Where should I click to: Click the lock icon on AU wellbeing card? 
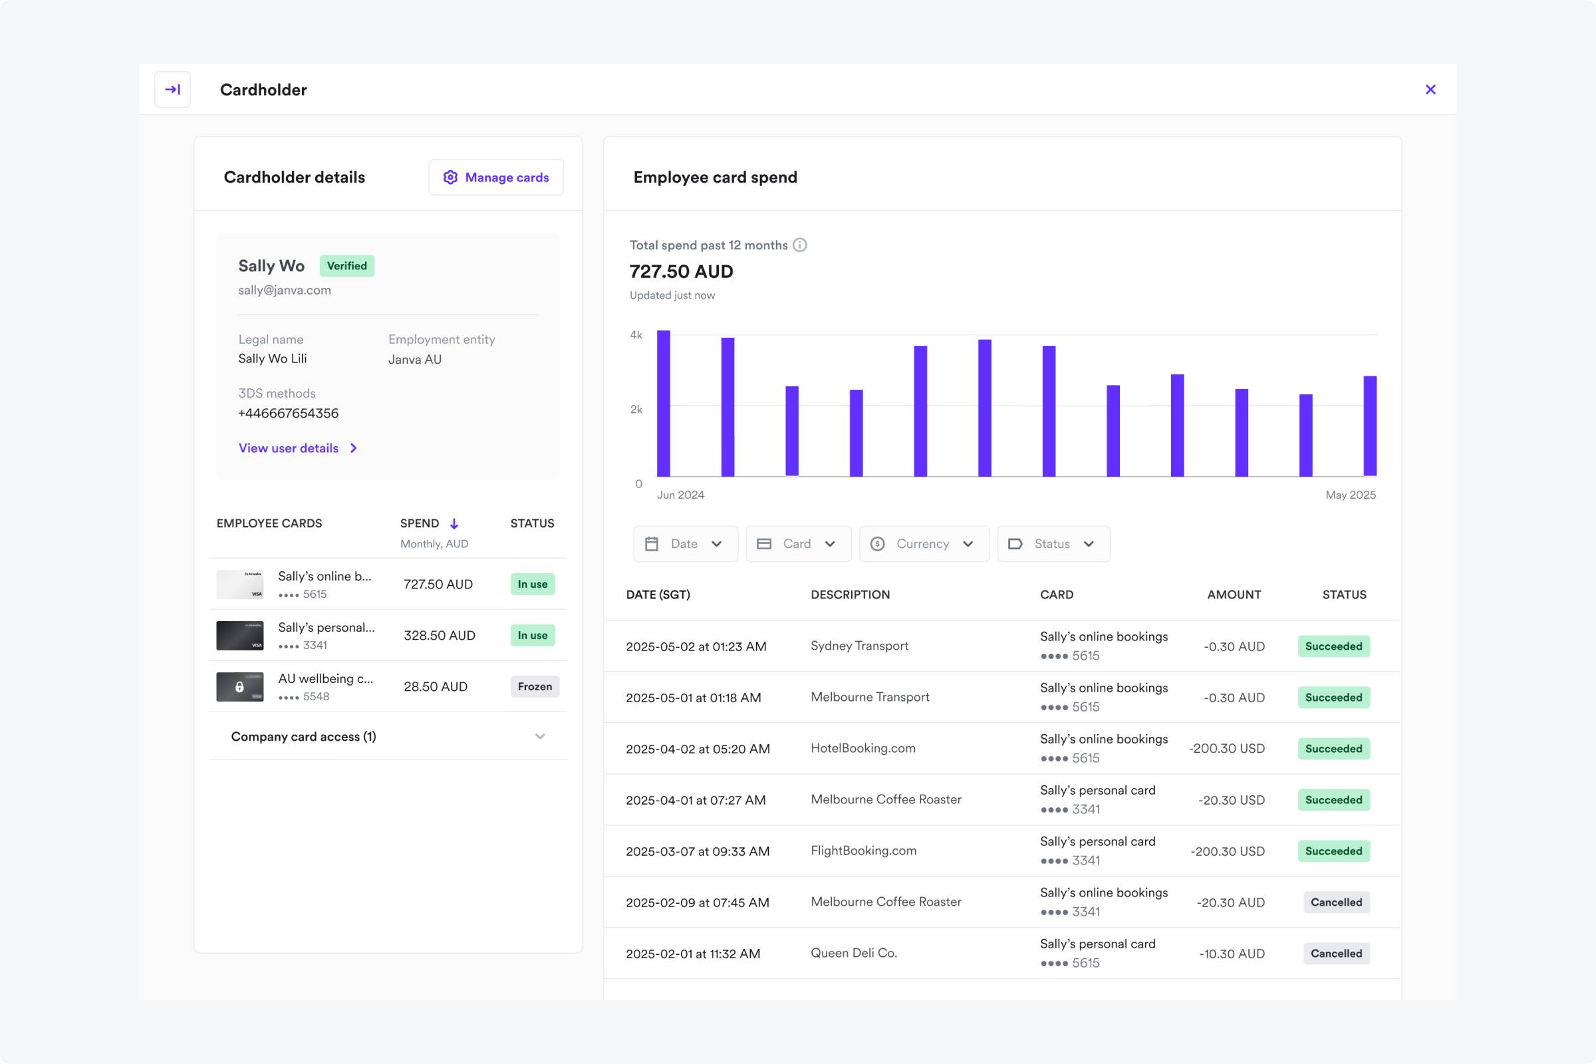(x=239, y=686)
